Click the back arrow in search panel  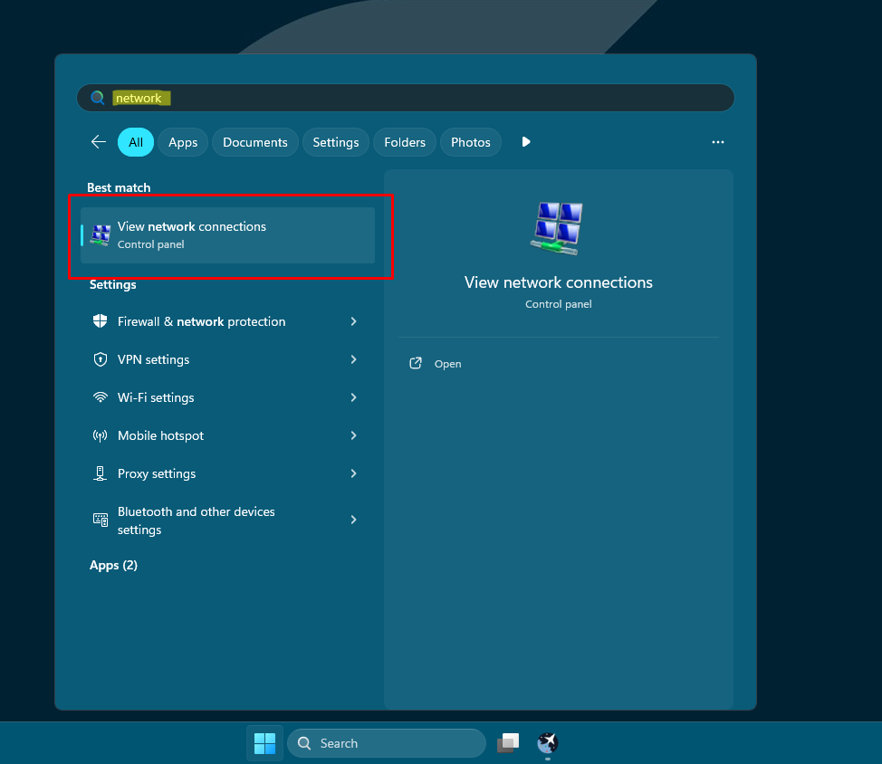pos(99,142)
